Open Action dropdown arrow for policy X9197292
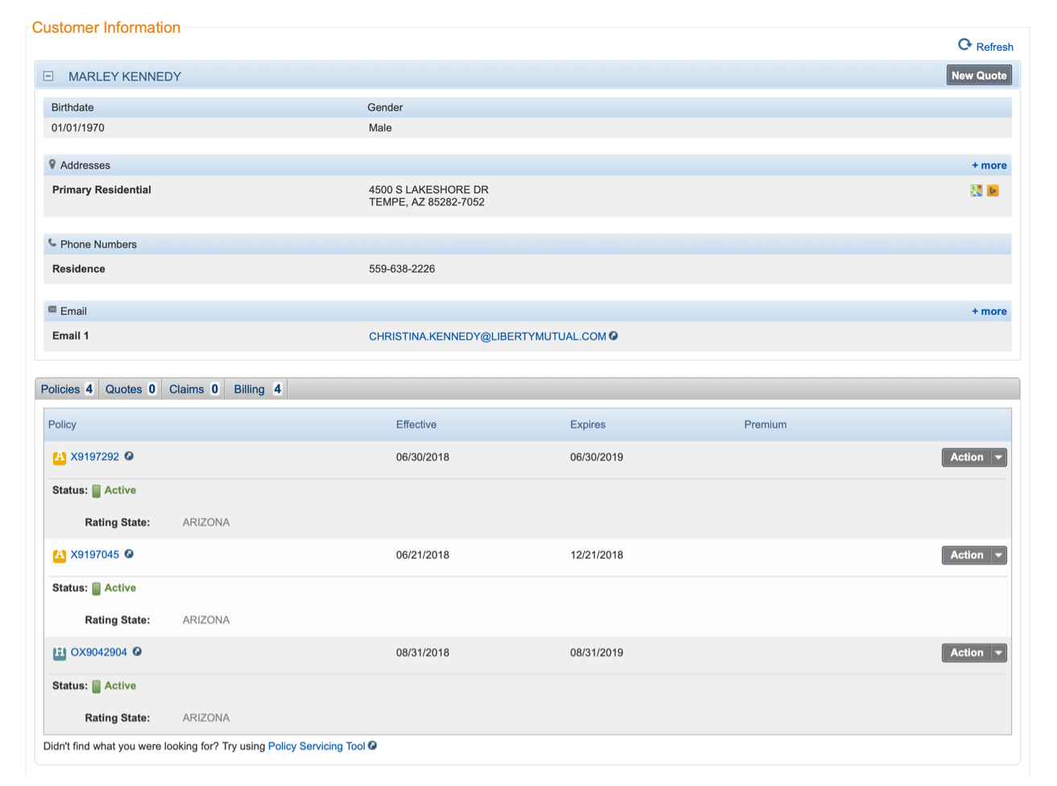The image size is (1057, 786). (998, 457)
